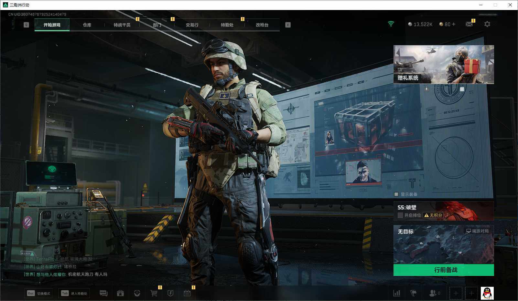The image size is (518, 301).
Task: Click the 无积分 warning badge
Action: (x=433, y=215)
